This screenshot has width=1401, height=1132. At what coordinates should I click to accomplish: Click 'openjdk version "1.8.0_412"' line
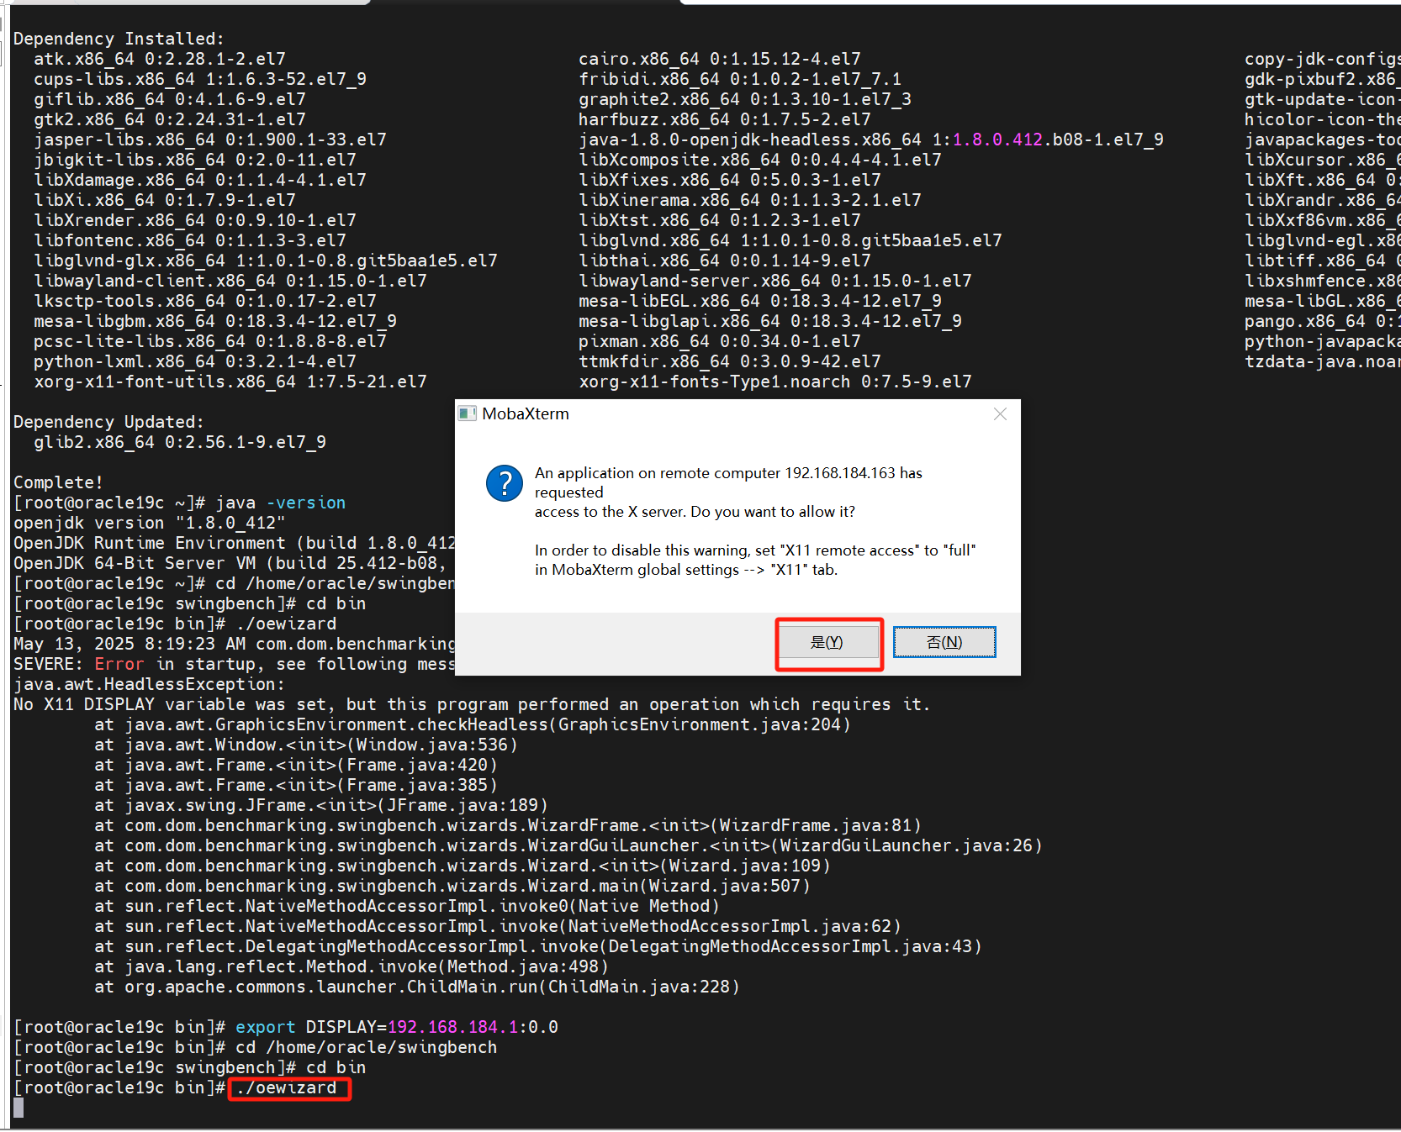pos(149,523)
